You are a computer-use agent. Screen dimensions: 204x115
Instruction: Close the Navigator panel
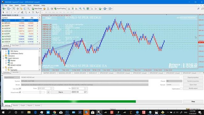click(x=40, y=49)
